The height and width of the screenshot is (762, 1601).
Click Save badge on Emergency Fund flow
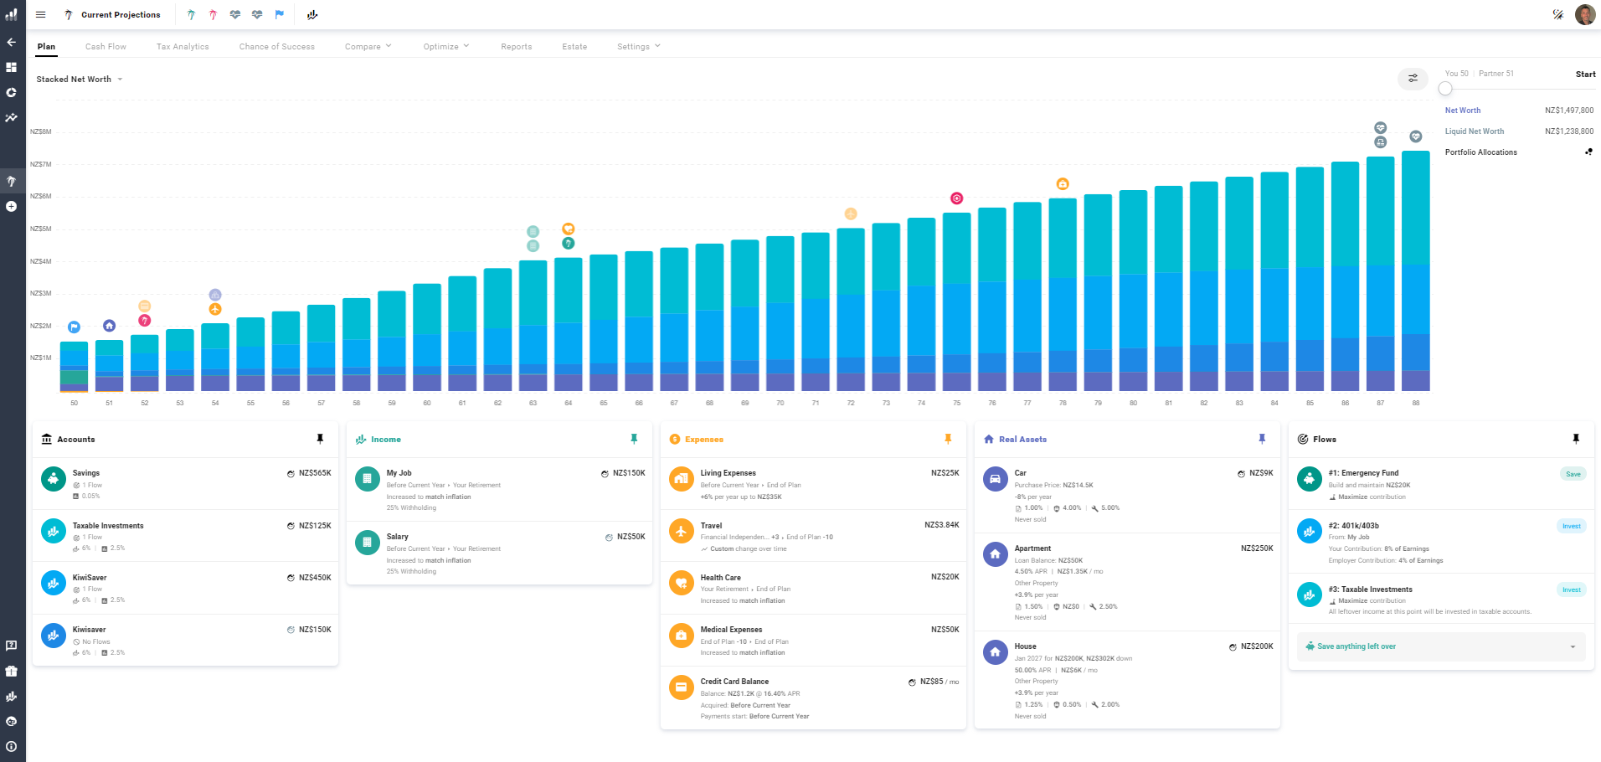pos(1573,474)
